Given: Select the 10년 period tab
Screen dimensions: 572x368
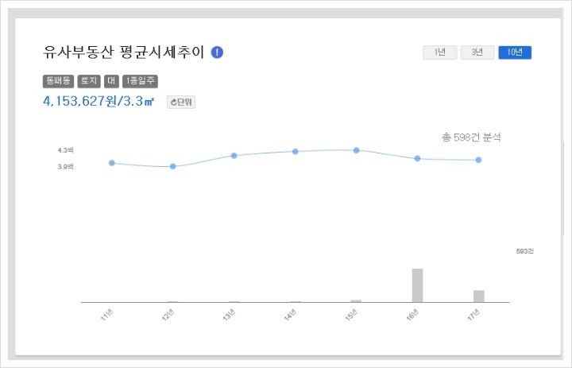Looking at the screenshot, I should [x=514, y=52].
